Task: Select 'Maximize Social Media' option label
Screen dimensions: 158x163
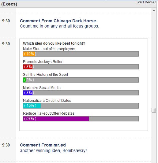Action: (42, 88)
